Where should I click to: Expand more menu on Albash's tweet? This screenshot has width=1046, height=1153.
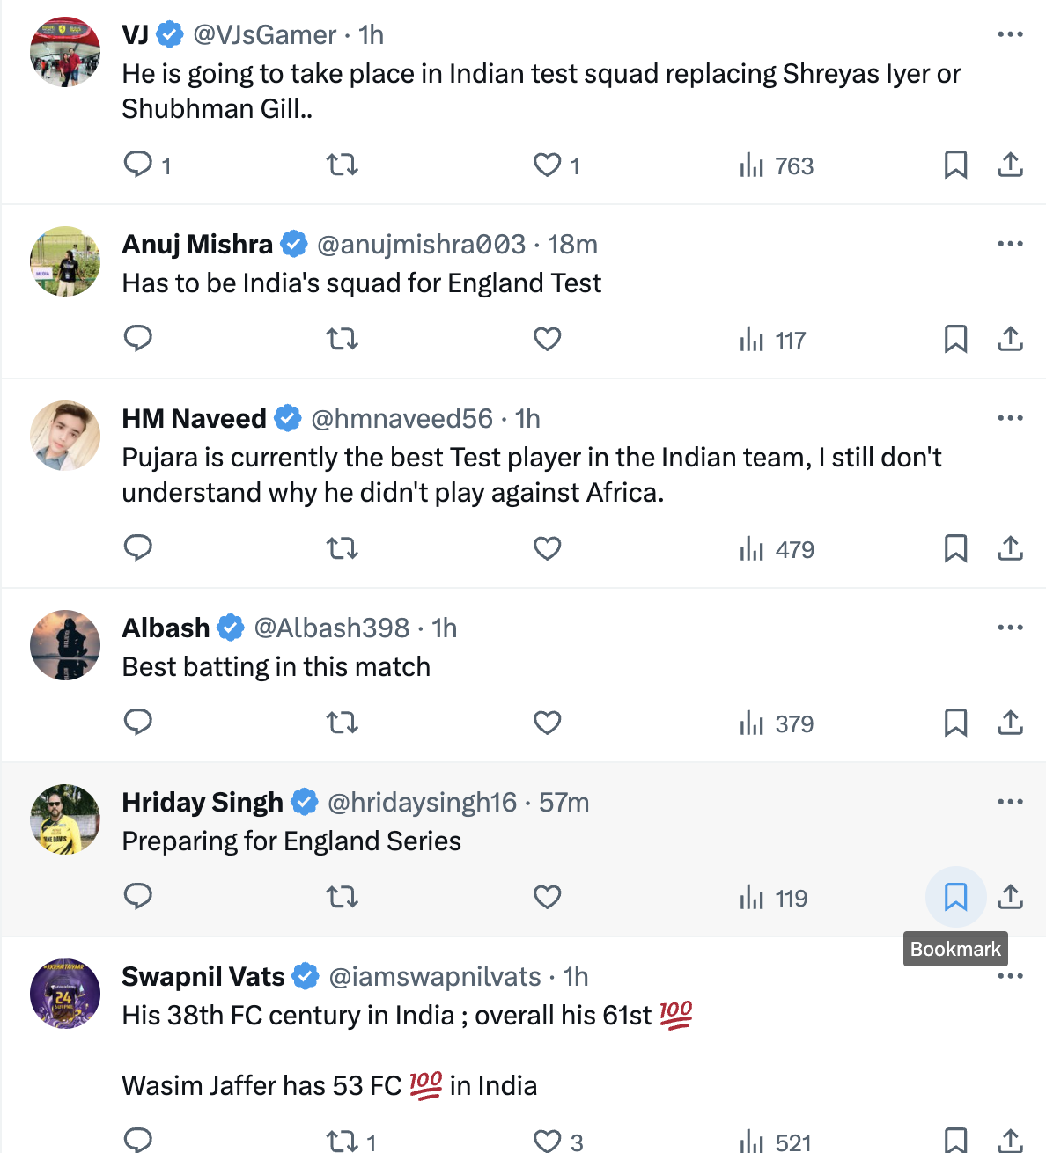click(x=1010, y=628)
